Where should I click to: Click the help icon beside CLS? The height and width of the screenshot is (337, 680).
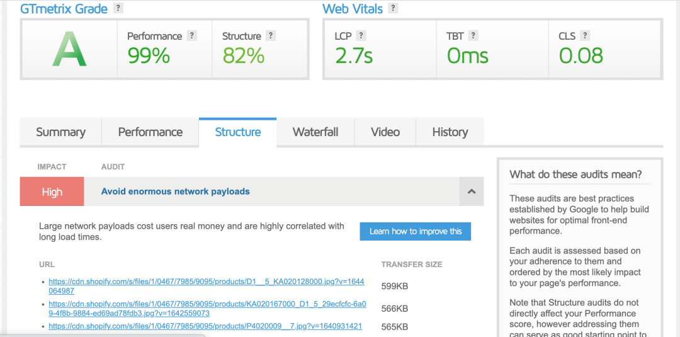coord(585,36)
